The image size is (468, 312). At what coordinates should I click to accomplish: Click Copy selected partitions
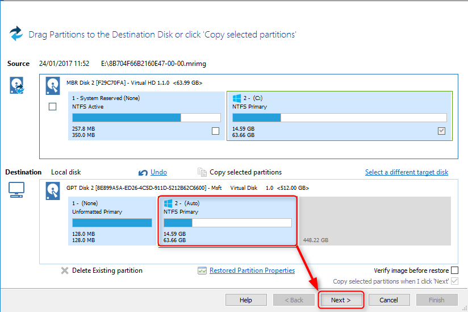tap(245, 172)
